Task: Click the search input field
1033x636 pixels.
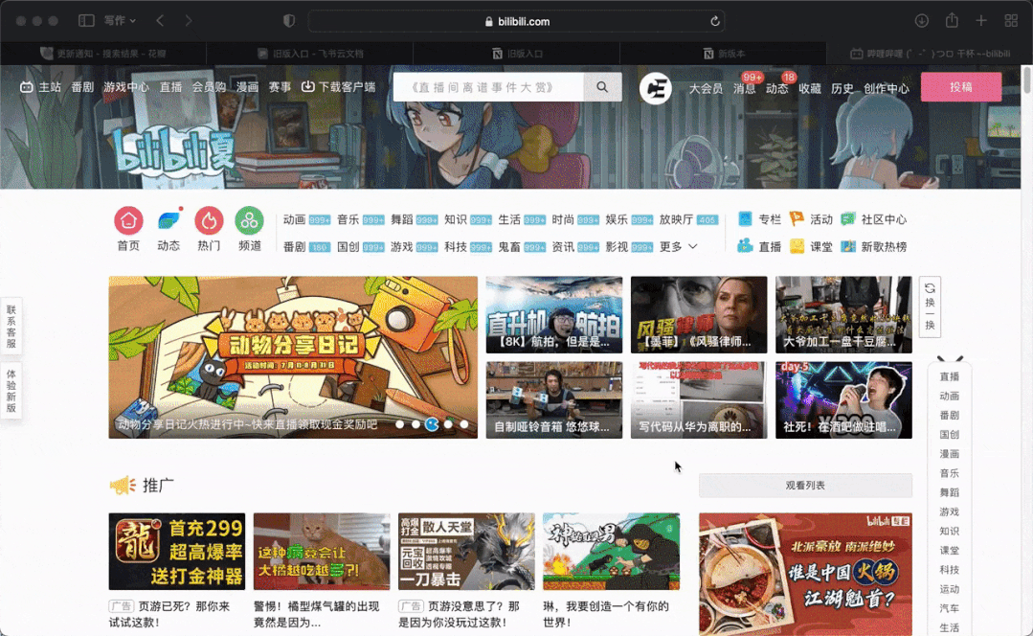Action: [x=488, y=87]
